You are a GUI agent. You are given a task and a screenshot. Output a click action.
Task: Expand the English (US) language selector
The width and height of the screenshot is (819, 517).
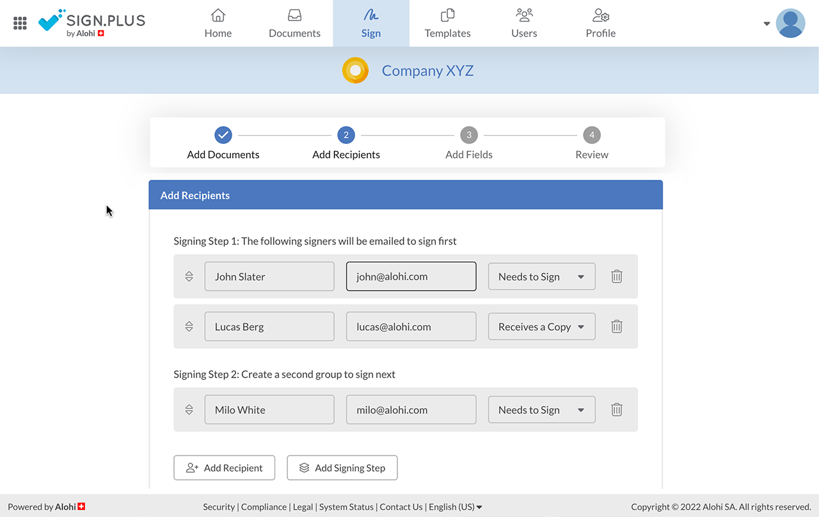455,506
